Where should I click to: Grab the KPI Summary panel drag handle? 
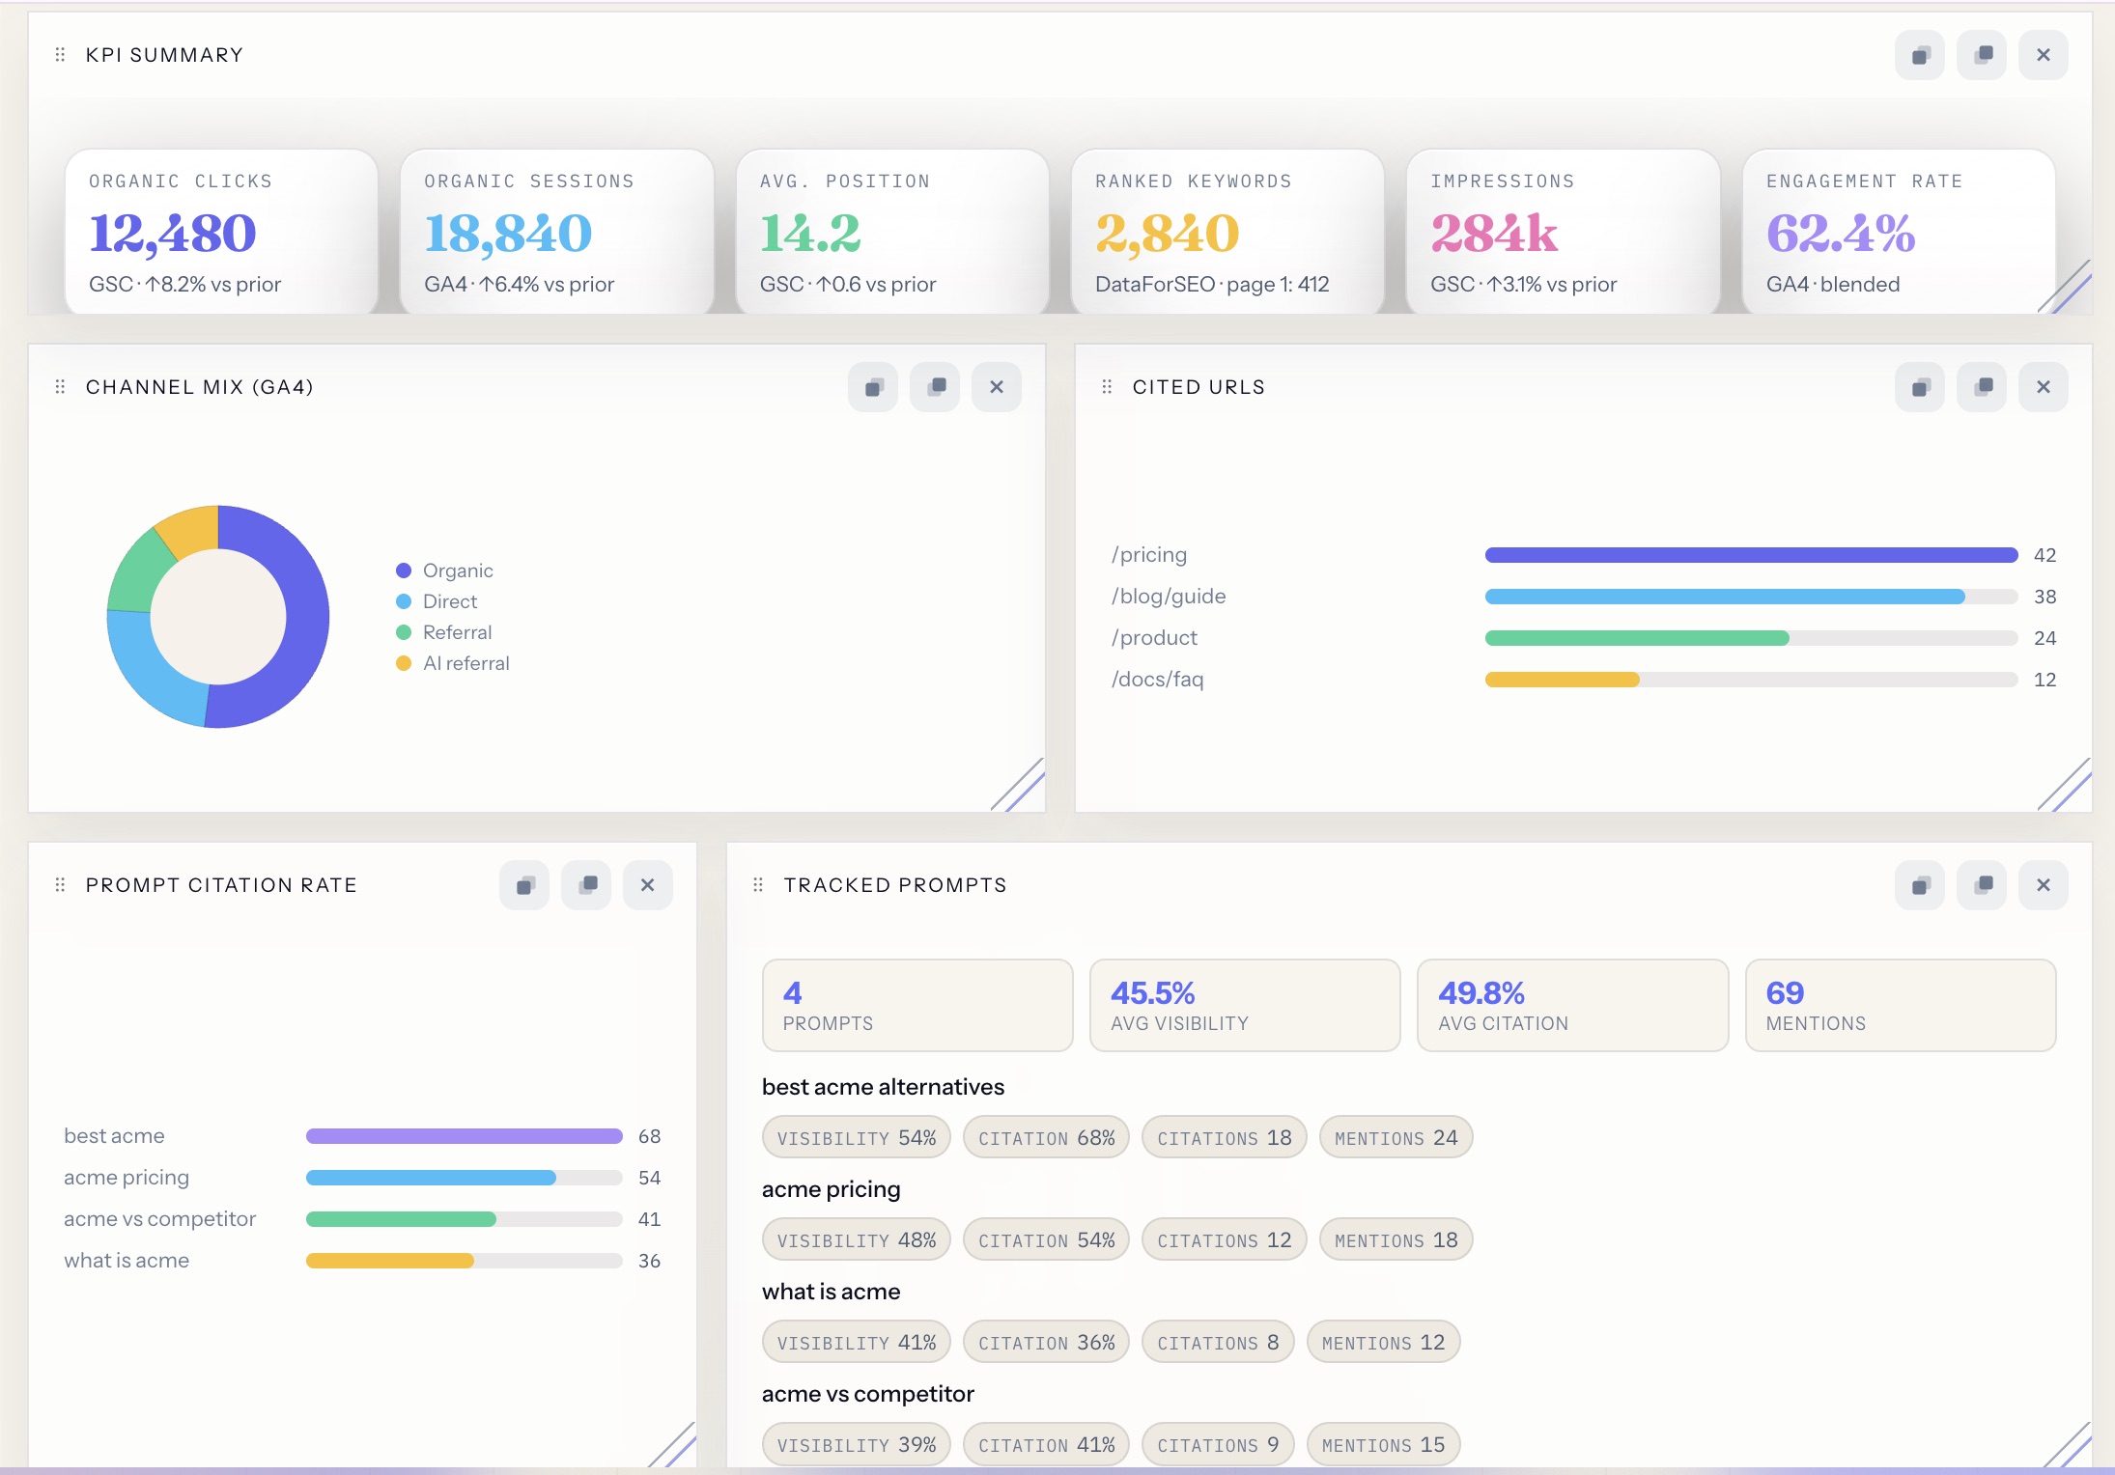coord(60,55)
